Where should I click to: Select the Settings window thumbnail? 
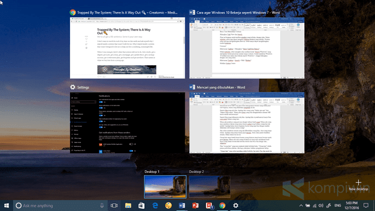[128, 123]
